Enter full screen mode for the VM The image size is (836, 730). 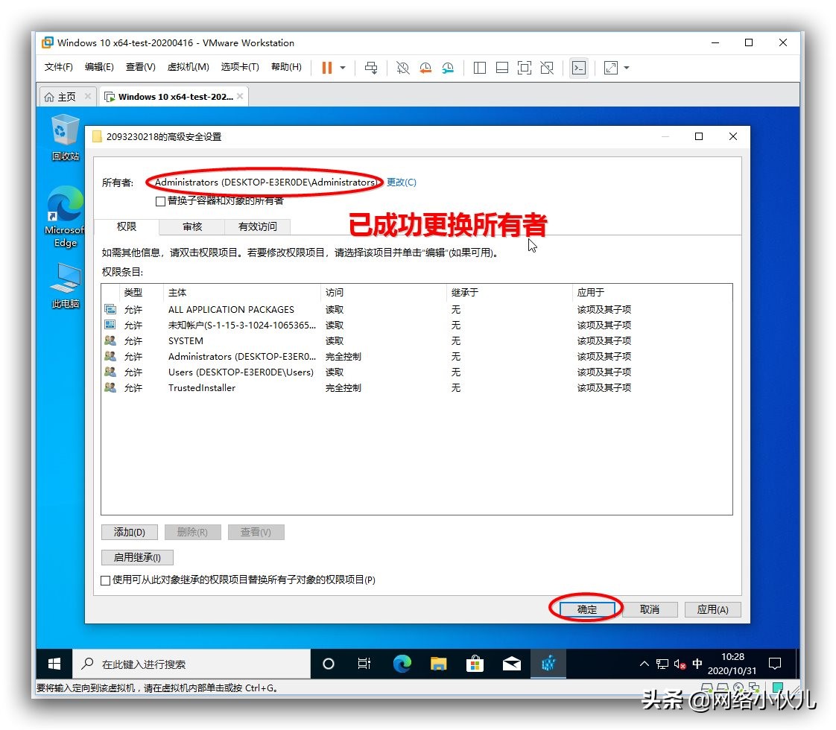(x=524, y=68)
